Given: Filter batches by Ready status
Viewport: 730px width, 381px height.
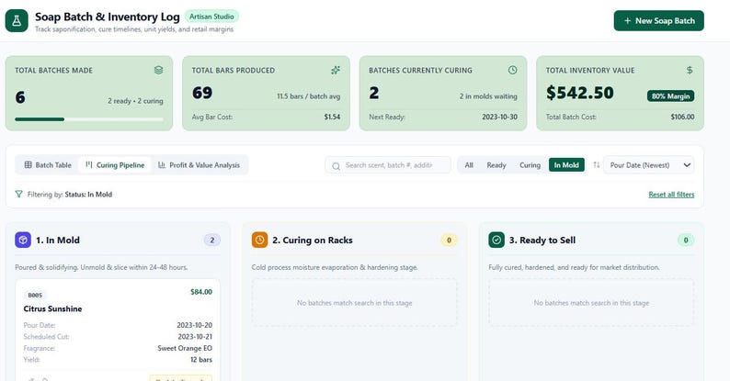Looking at the screenshot, I should [496, 165].
